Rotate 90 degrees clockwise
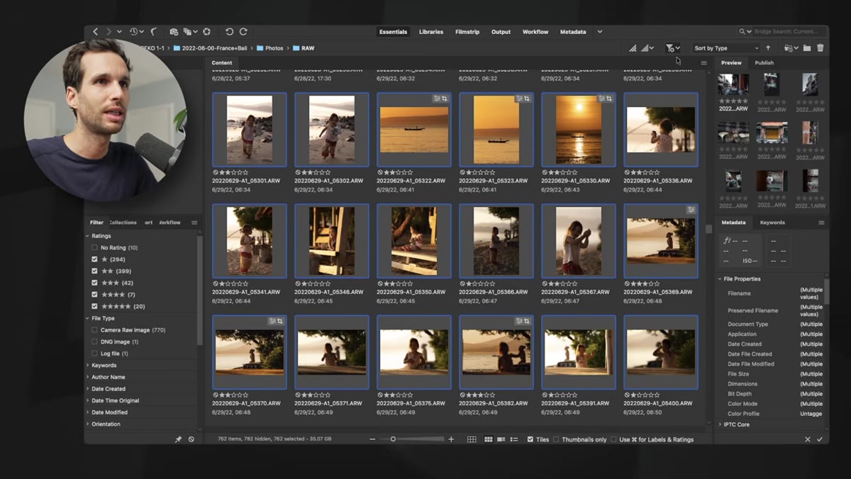851x479 pixels. [x=243, y=32]
